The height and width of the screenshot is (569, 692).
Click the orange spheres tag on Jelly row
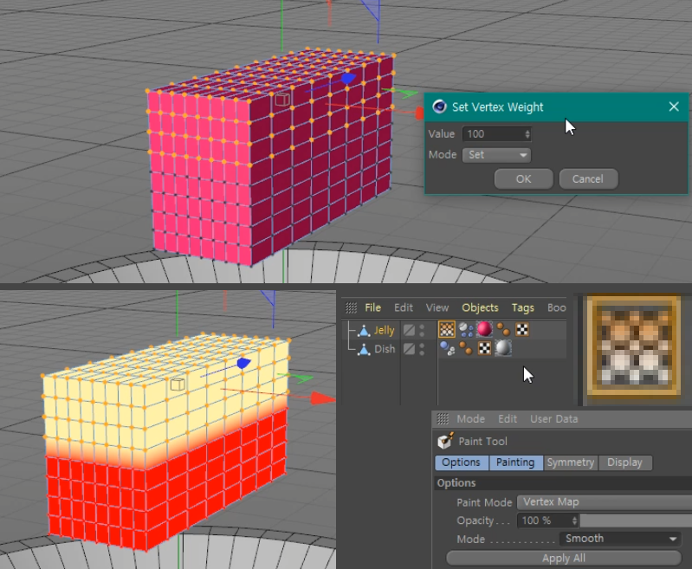[x=503, y=329]
